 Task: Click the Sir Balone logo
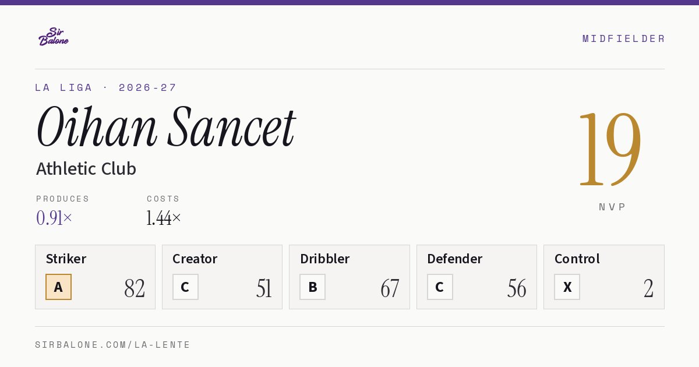tap(54, 37)
